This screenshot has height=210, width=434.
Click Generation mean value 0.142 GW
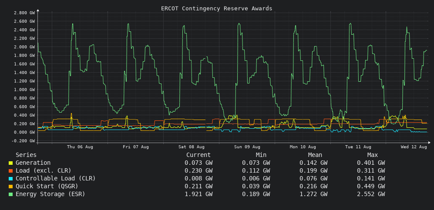tap(313, 163)
